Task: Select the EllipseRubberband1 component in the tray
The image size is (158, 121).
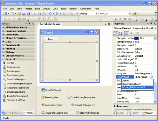Action: coord(87,113)
